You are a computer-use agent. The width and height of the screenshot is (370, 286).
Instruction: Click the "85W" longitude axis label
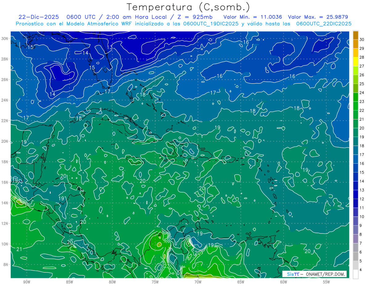point(70,282)
